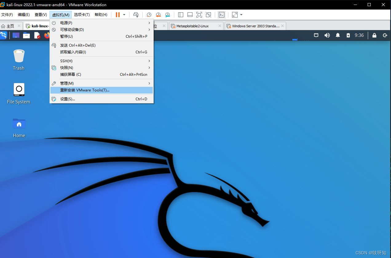Close the 虚拟机(M) menu in menu bar
Screen dimensions: 391x258
coord(61,15)
